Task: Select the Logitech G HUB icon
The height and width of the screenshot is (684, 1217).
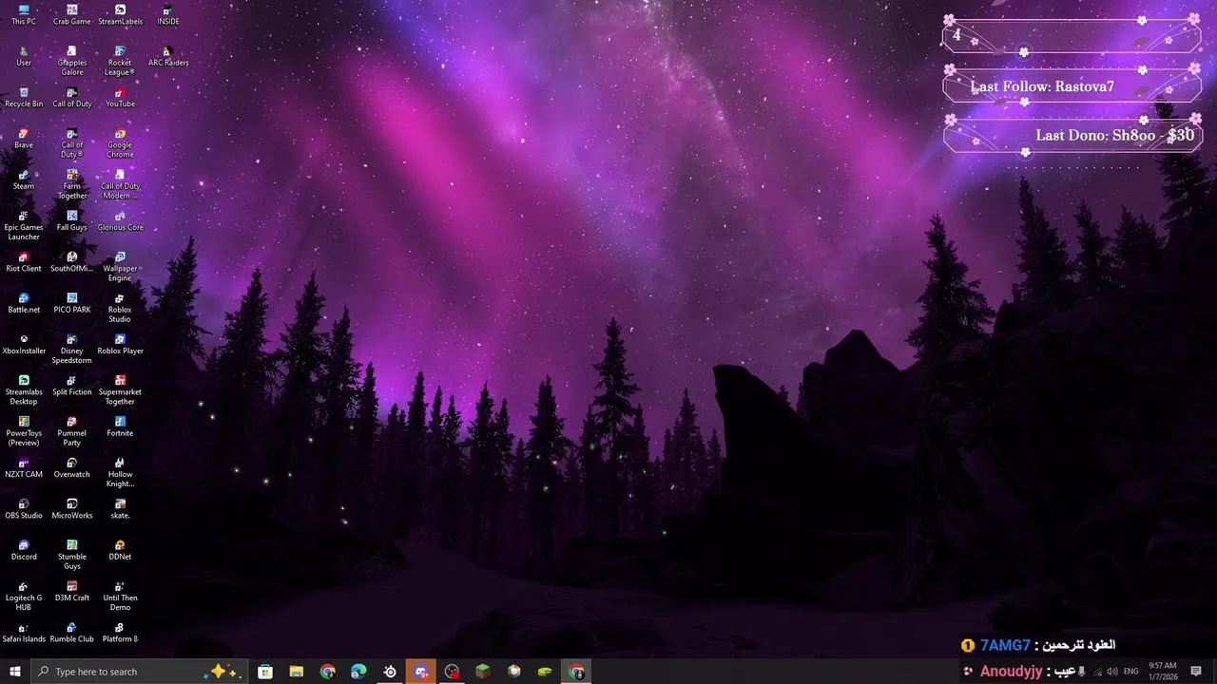Action: (x=24, y=596)
